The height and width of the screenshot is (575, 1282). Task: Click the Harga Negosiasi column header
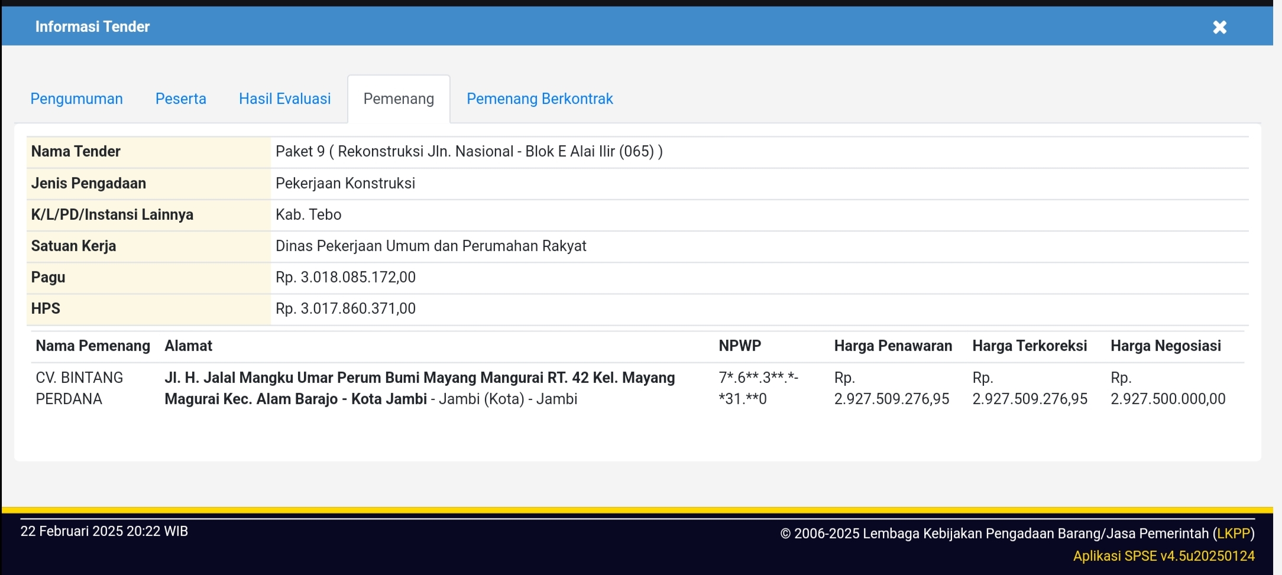1165,346
